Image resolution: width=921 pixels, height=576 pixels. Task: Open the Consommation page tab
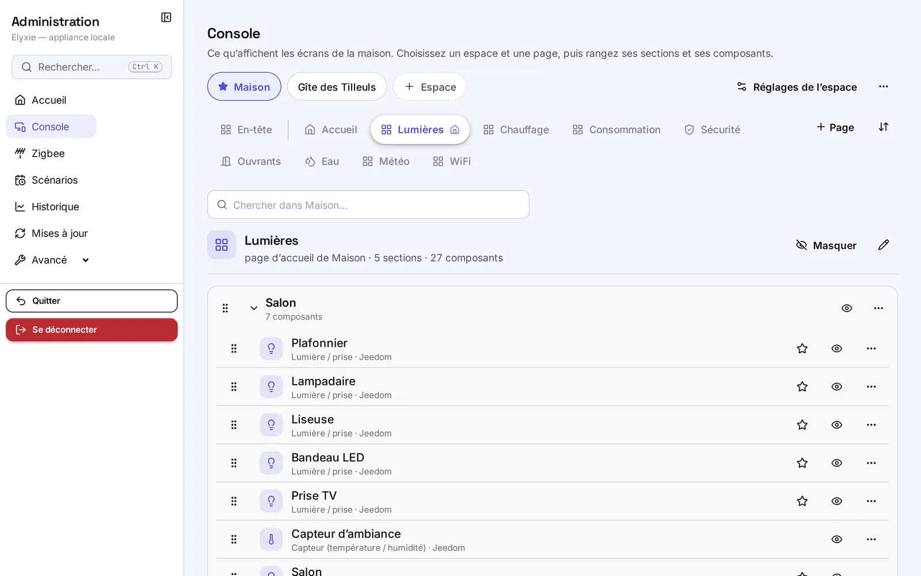point(616,130)
